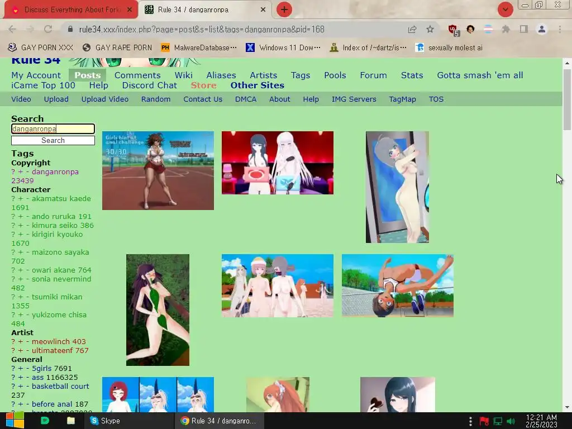Click the page scrollbar thumb
Screen dimensions: 572x429
[568, 99]
